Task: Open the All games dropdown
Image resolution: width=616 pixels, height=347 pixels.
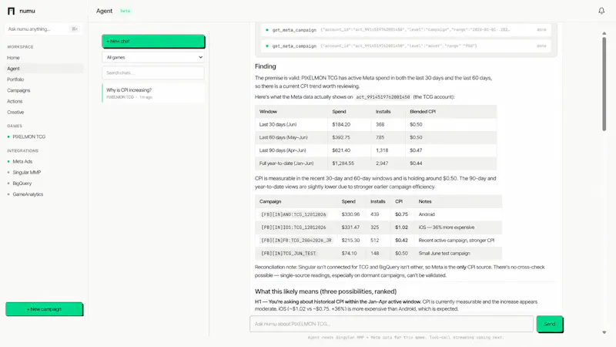Action: pyautogui.click(x=153, y=57)
